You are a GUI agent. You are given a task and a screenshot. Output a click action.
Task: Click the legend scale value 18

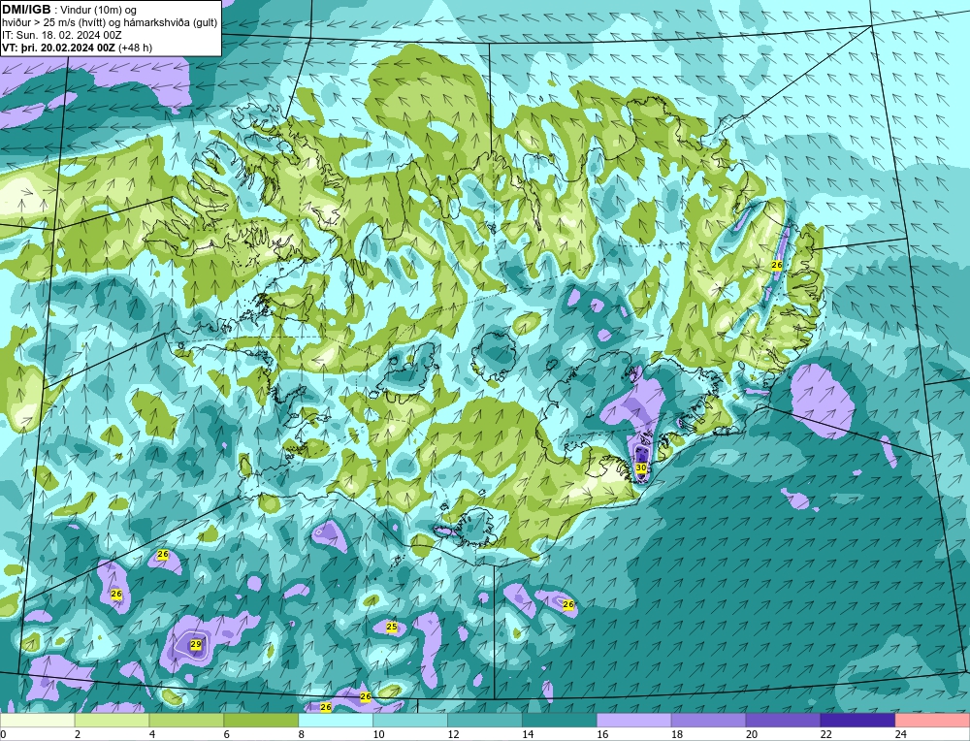pyautogui.click(x=677, y=734)
